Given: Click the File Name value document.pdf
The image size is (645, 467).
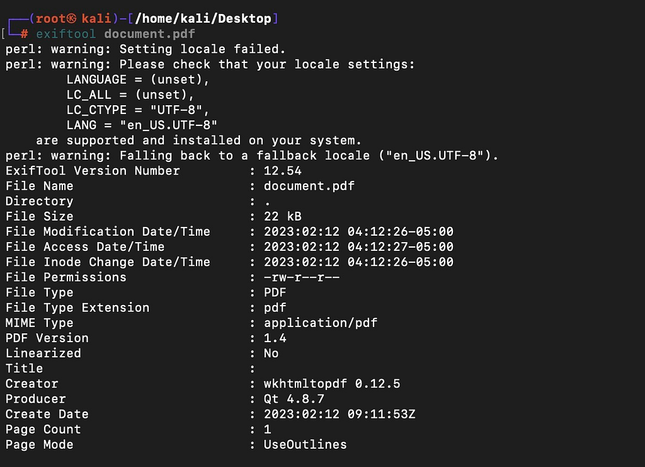Looking at the screenshot, I should (x=309, y=186).
